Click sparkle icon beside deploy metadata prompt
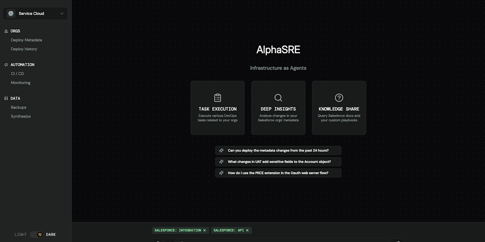 (x=221, y=151)
